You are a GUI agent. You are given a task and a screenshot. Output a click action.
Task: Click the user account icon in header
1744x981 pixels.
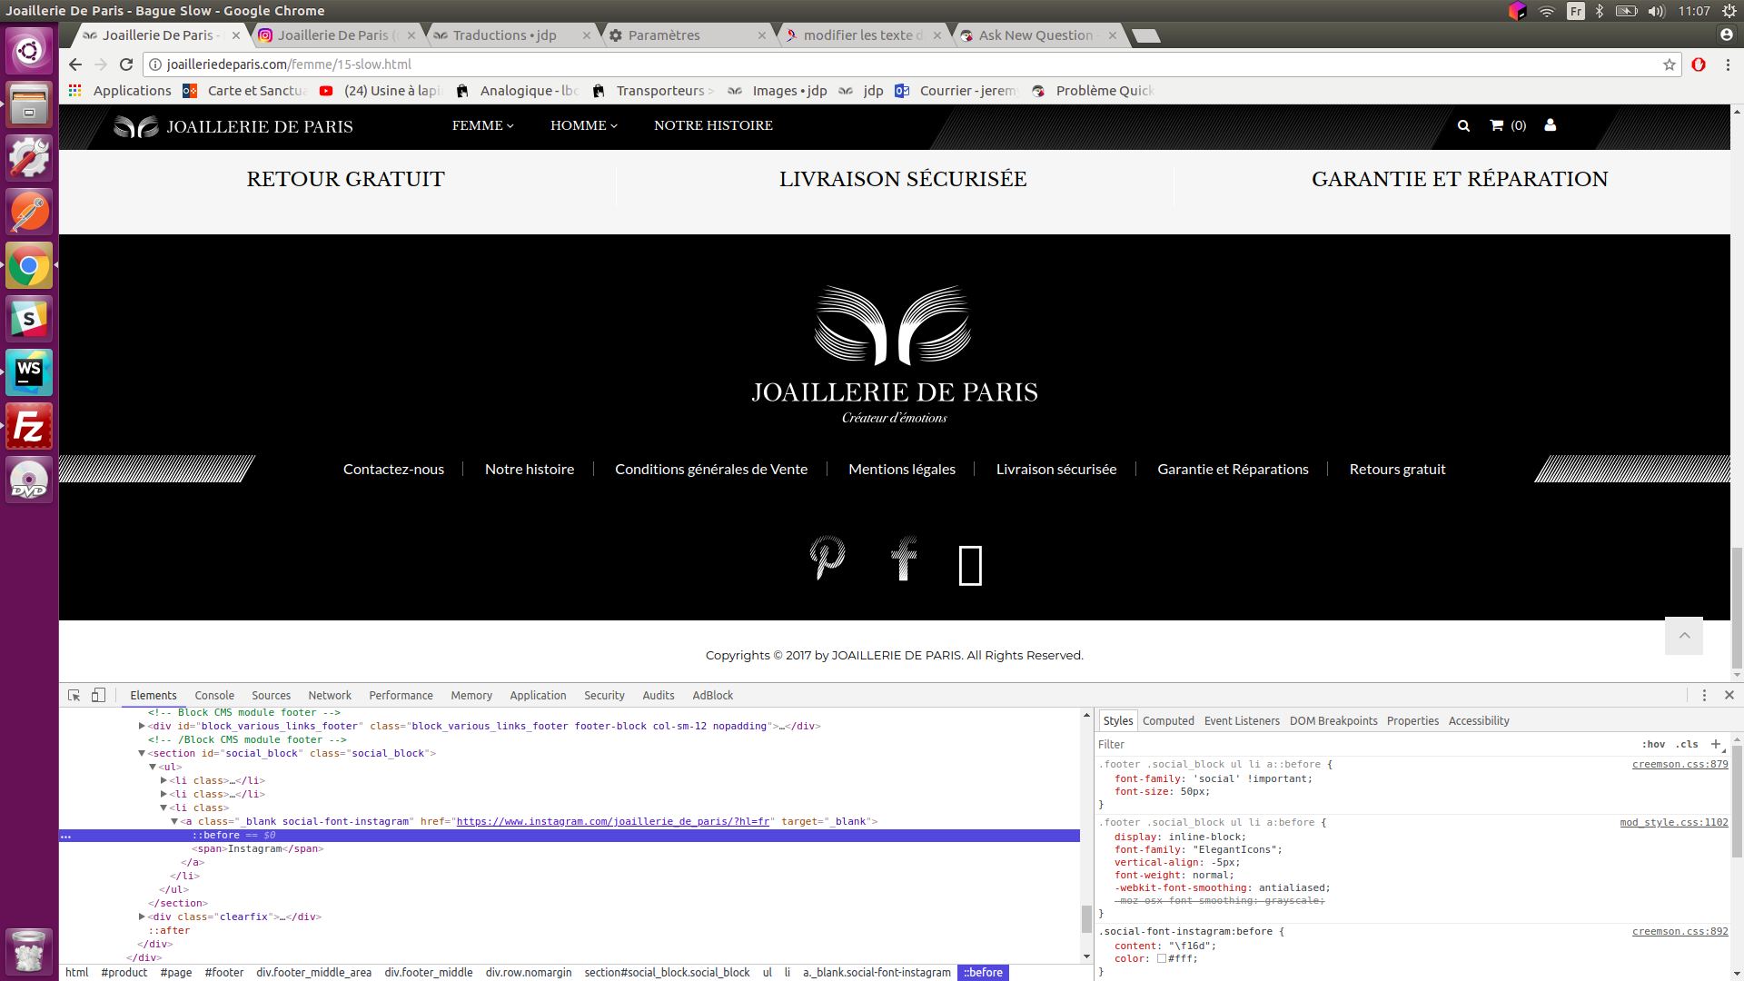[x=1551, y=125]
